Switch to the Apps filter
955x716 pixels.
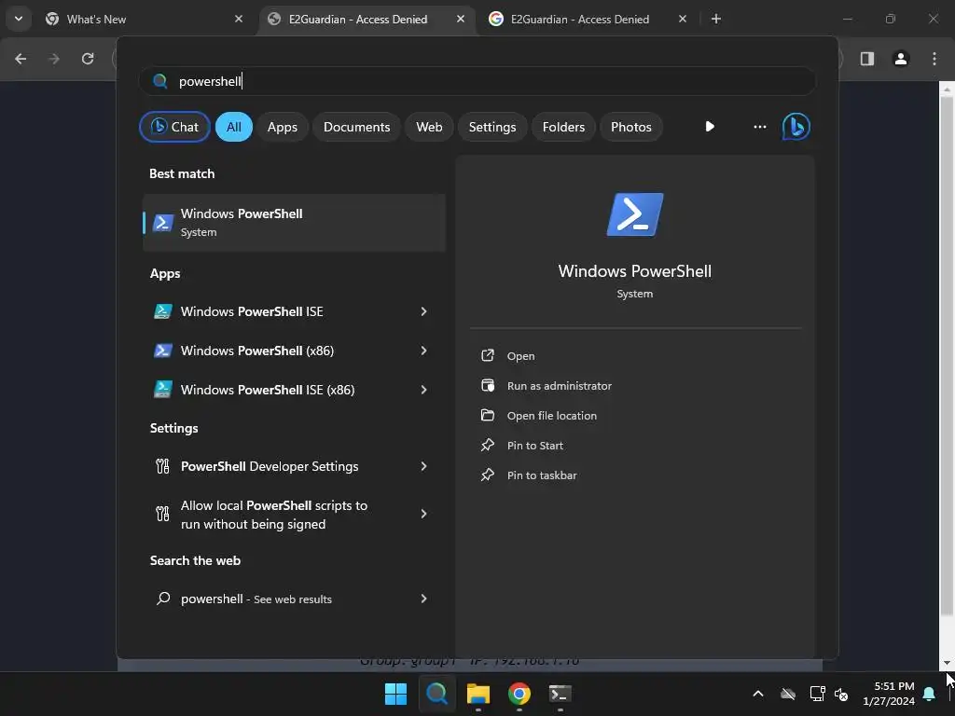pyautogui.click(x=282, y=127)
